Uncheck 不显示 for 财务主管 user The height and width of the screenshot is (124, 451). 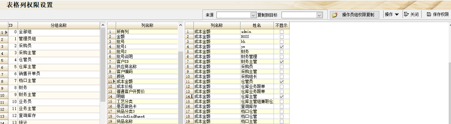(282, 62)
